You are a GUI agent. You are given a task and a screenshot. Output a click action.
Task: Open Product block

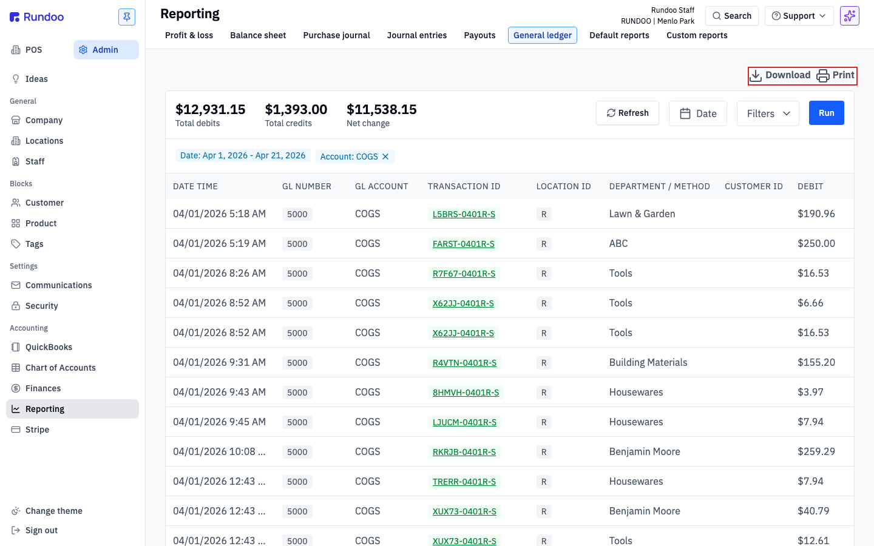coord(72,223)
